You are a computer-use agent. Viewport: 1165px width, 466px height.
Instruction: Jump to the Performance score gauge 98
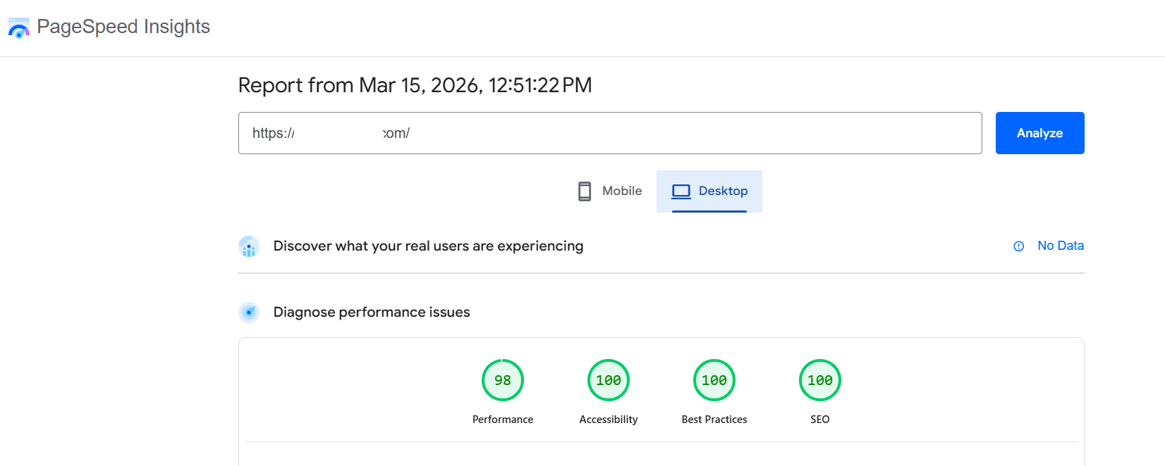[503, 380]
